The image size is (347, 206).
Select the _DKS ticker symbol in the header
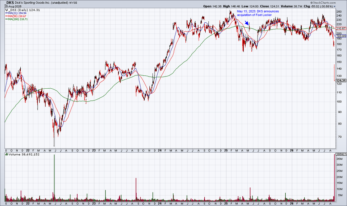point(9,3)
